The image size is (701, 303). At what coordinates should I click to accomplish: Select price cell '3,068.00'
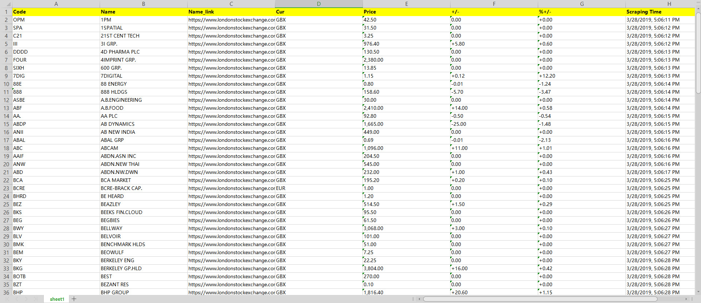[406, 228]
